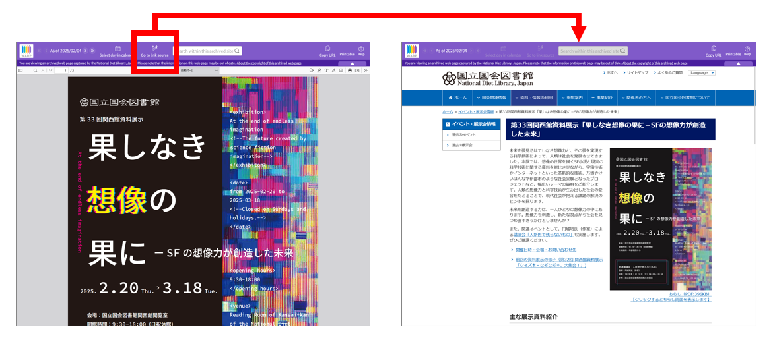Expand the 資料・情報の利用 menu
This screenshot has width=771, height=340.
(x=534, y=98)
